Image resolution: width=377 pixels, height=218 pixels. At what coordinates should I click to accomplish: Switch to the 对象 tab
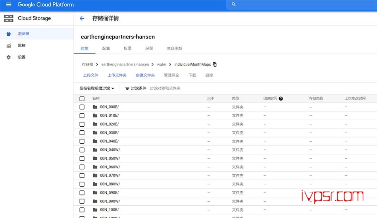[x=85, y=48]
